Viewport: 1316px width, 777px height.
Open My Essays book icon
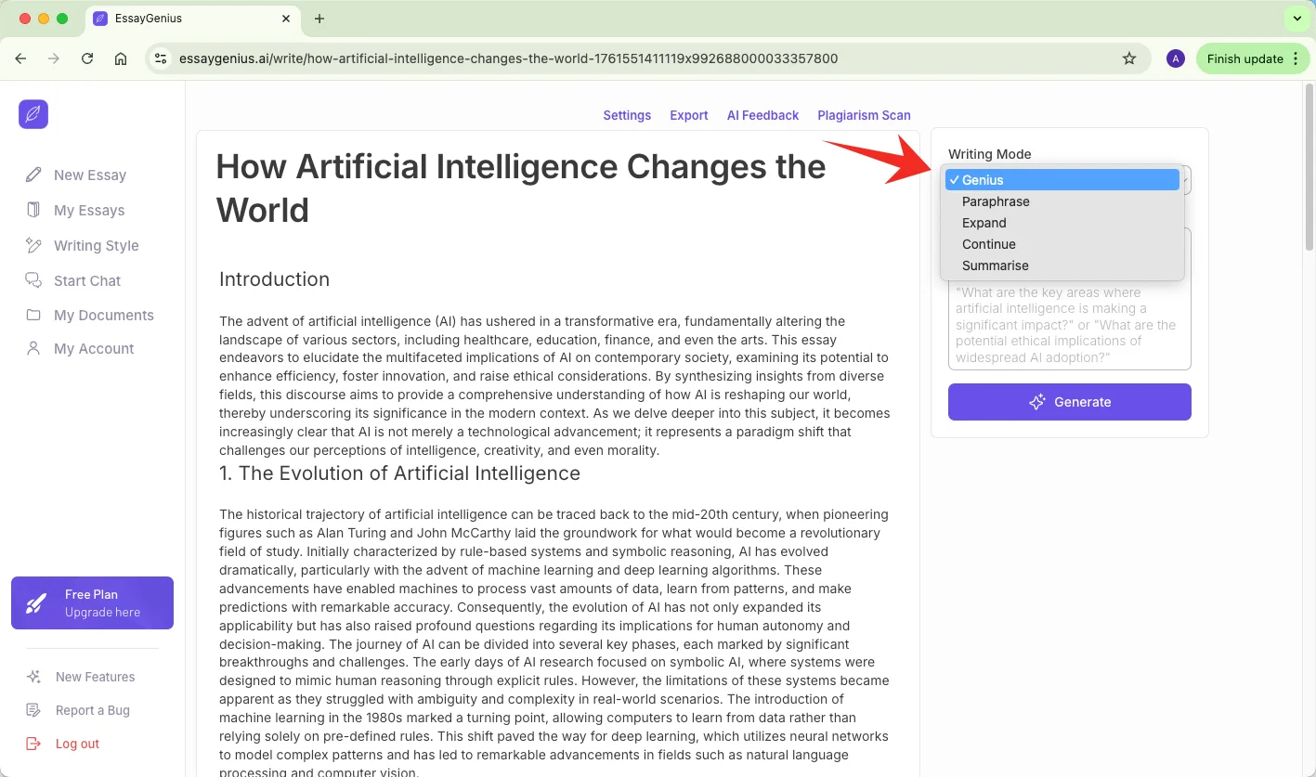click(x=34, y=210)
